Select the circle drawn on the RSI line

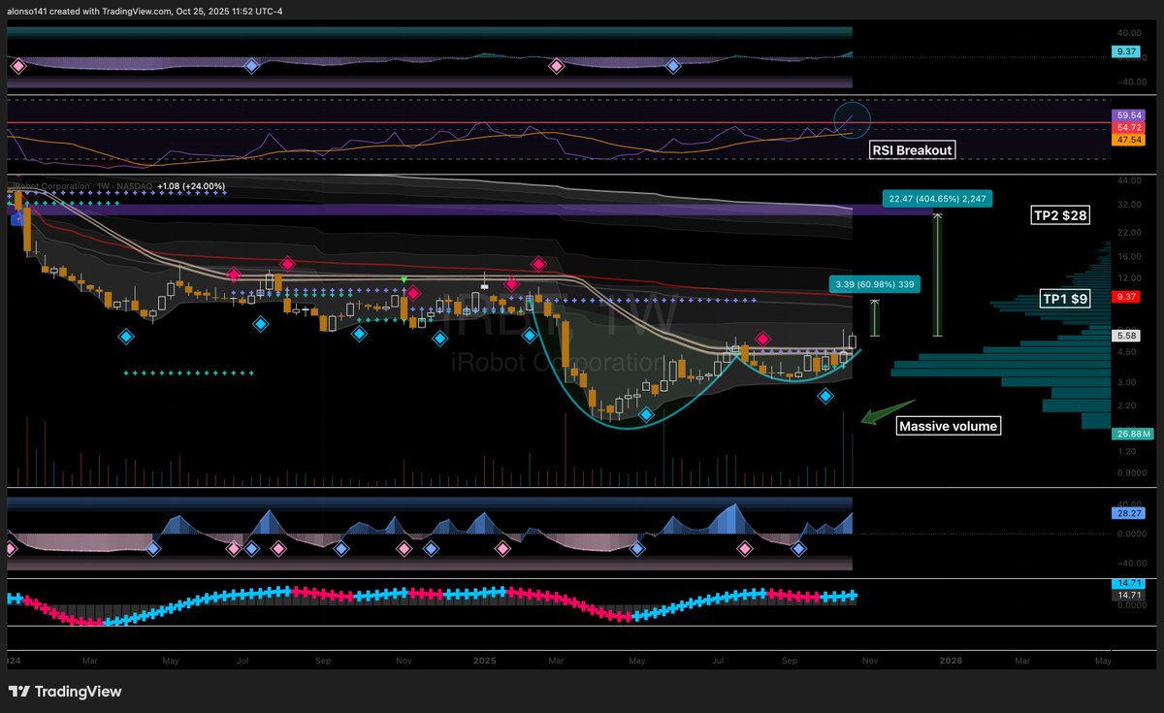click(852, 121)
